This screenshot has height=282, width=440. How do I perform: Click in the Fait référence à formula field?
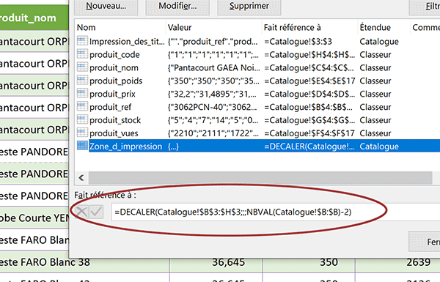276,212
